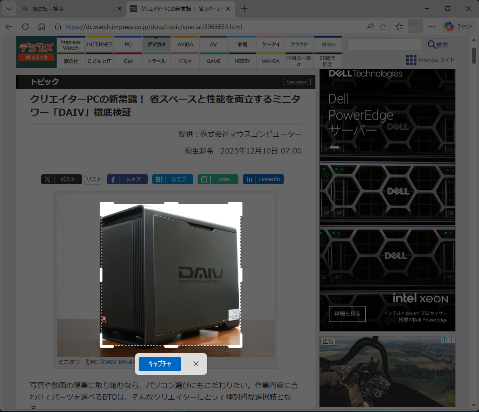479x412 pixels.
Task: Bookmark with はてブ button
Action: 172,179
